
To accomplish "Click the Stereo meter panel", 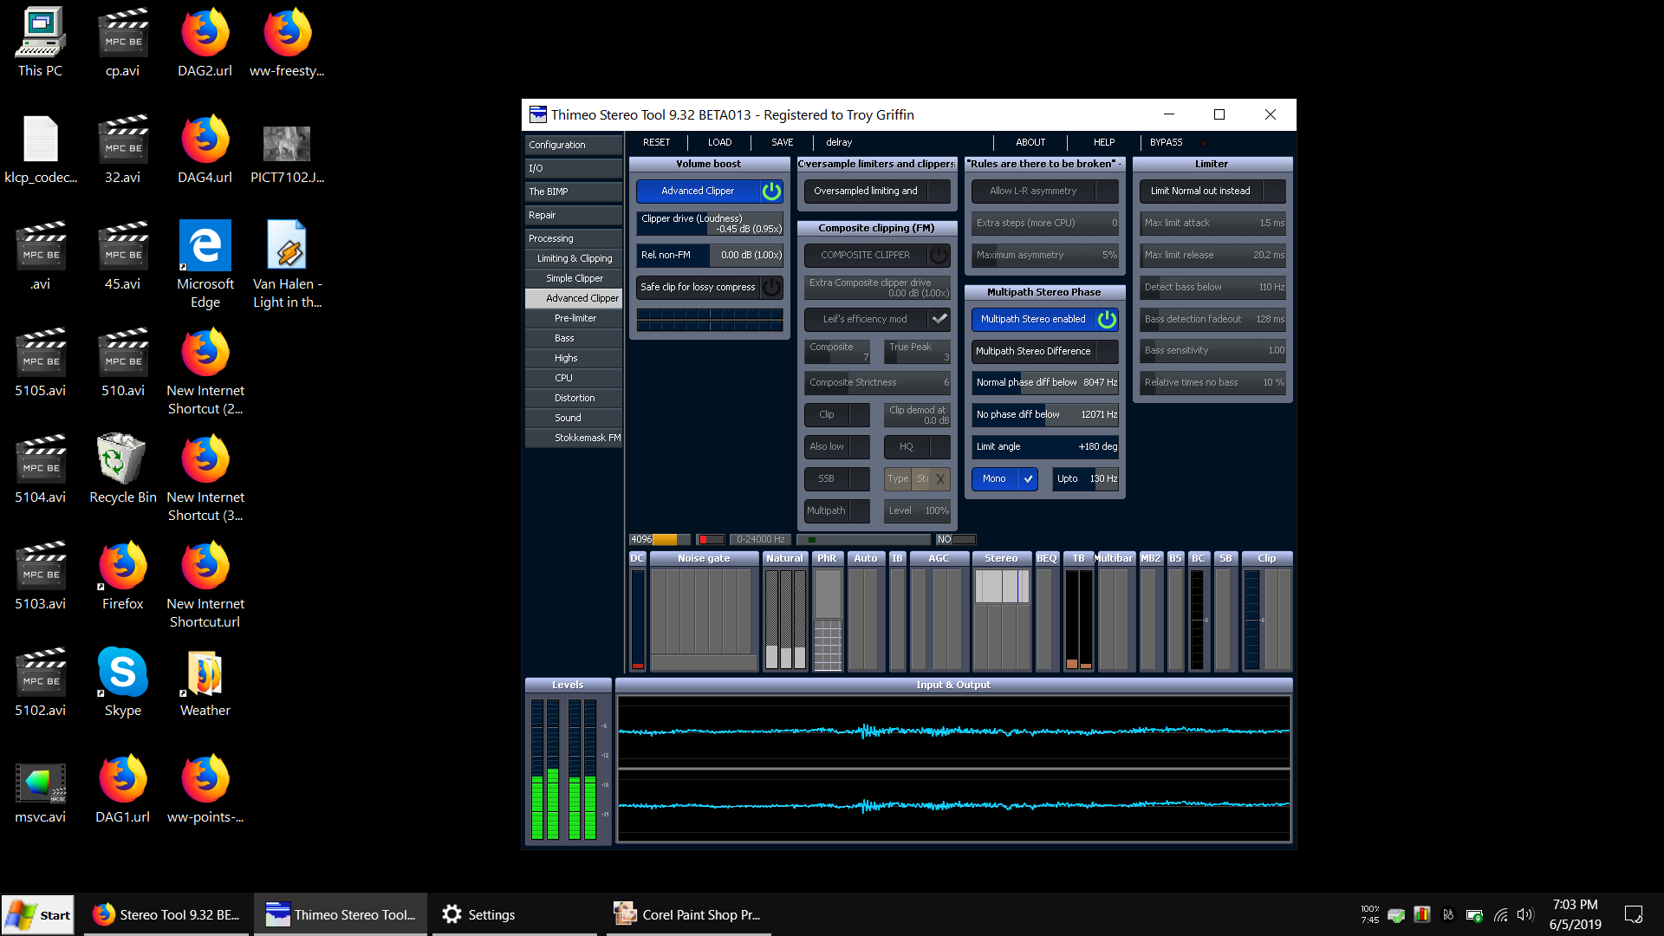I will pos(1002,612).
